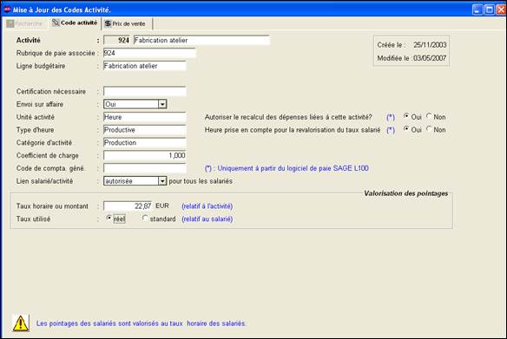507x339 pixels.
Task: Maximize the Mise à Jour window
Action: pyautogui.click(x=490, y=10)
